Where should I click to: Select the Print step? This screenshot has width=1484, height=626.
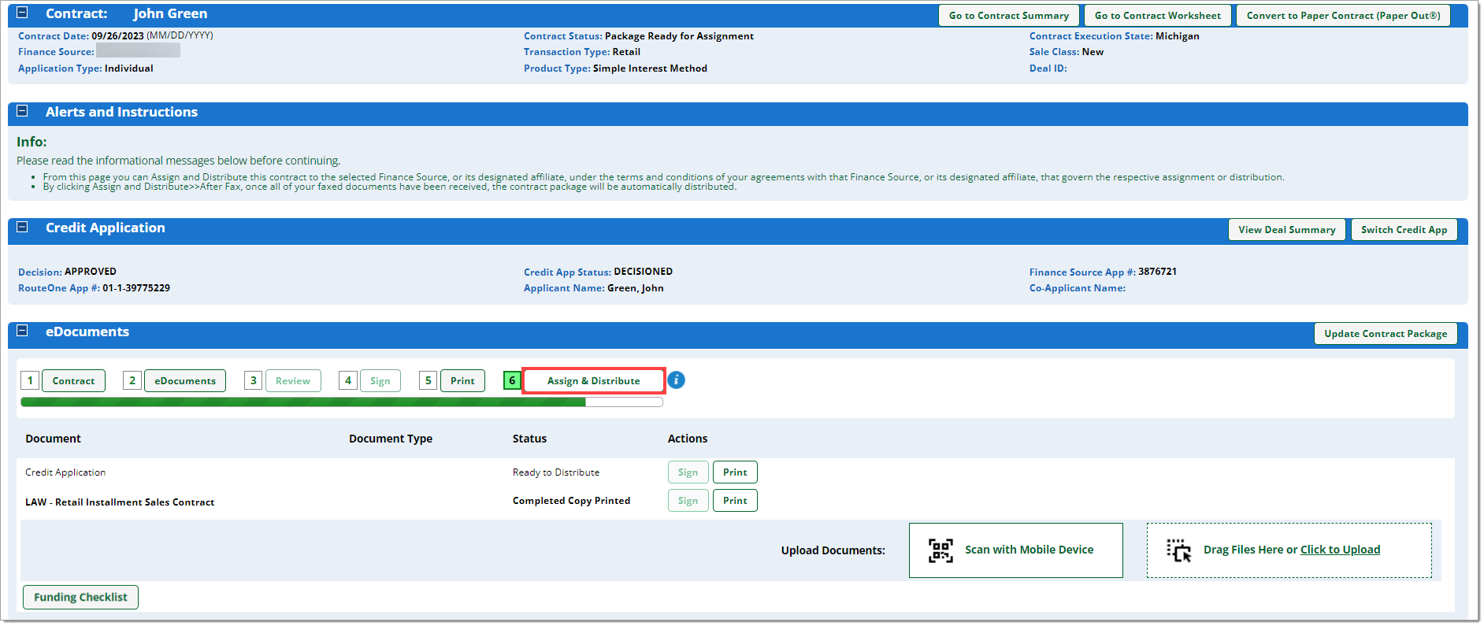click(462, 381)
